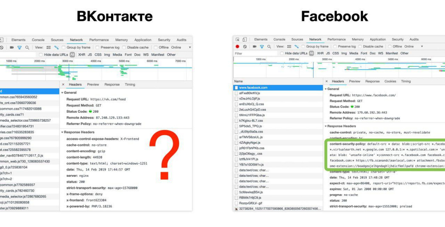Check Disable cache in VK DevTools
The width and height of the screenshot is (445, 227).
124,48
